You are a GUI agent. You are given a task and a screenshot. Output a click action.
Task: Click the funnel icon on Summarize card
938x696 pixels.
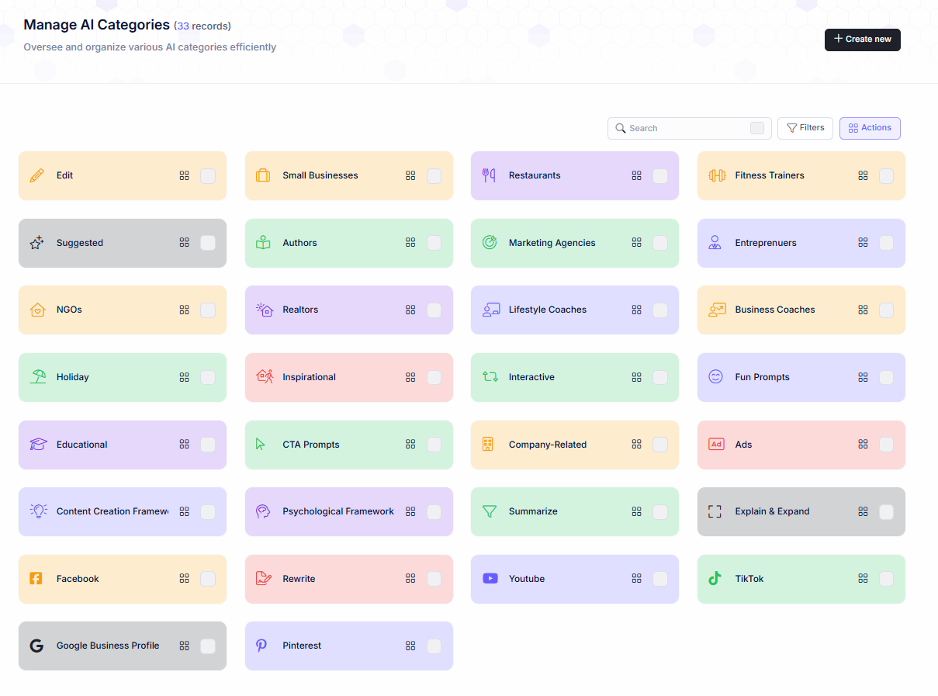tap(490, 512)
